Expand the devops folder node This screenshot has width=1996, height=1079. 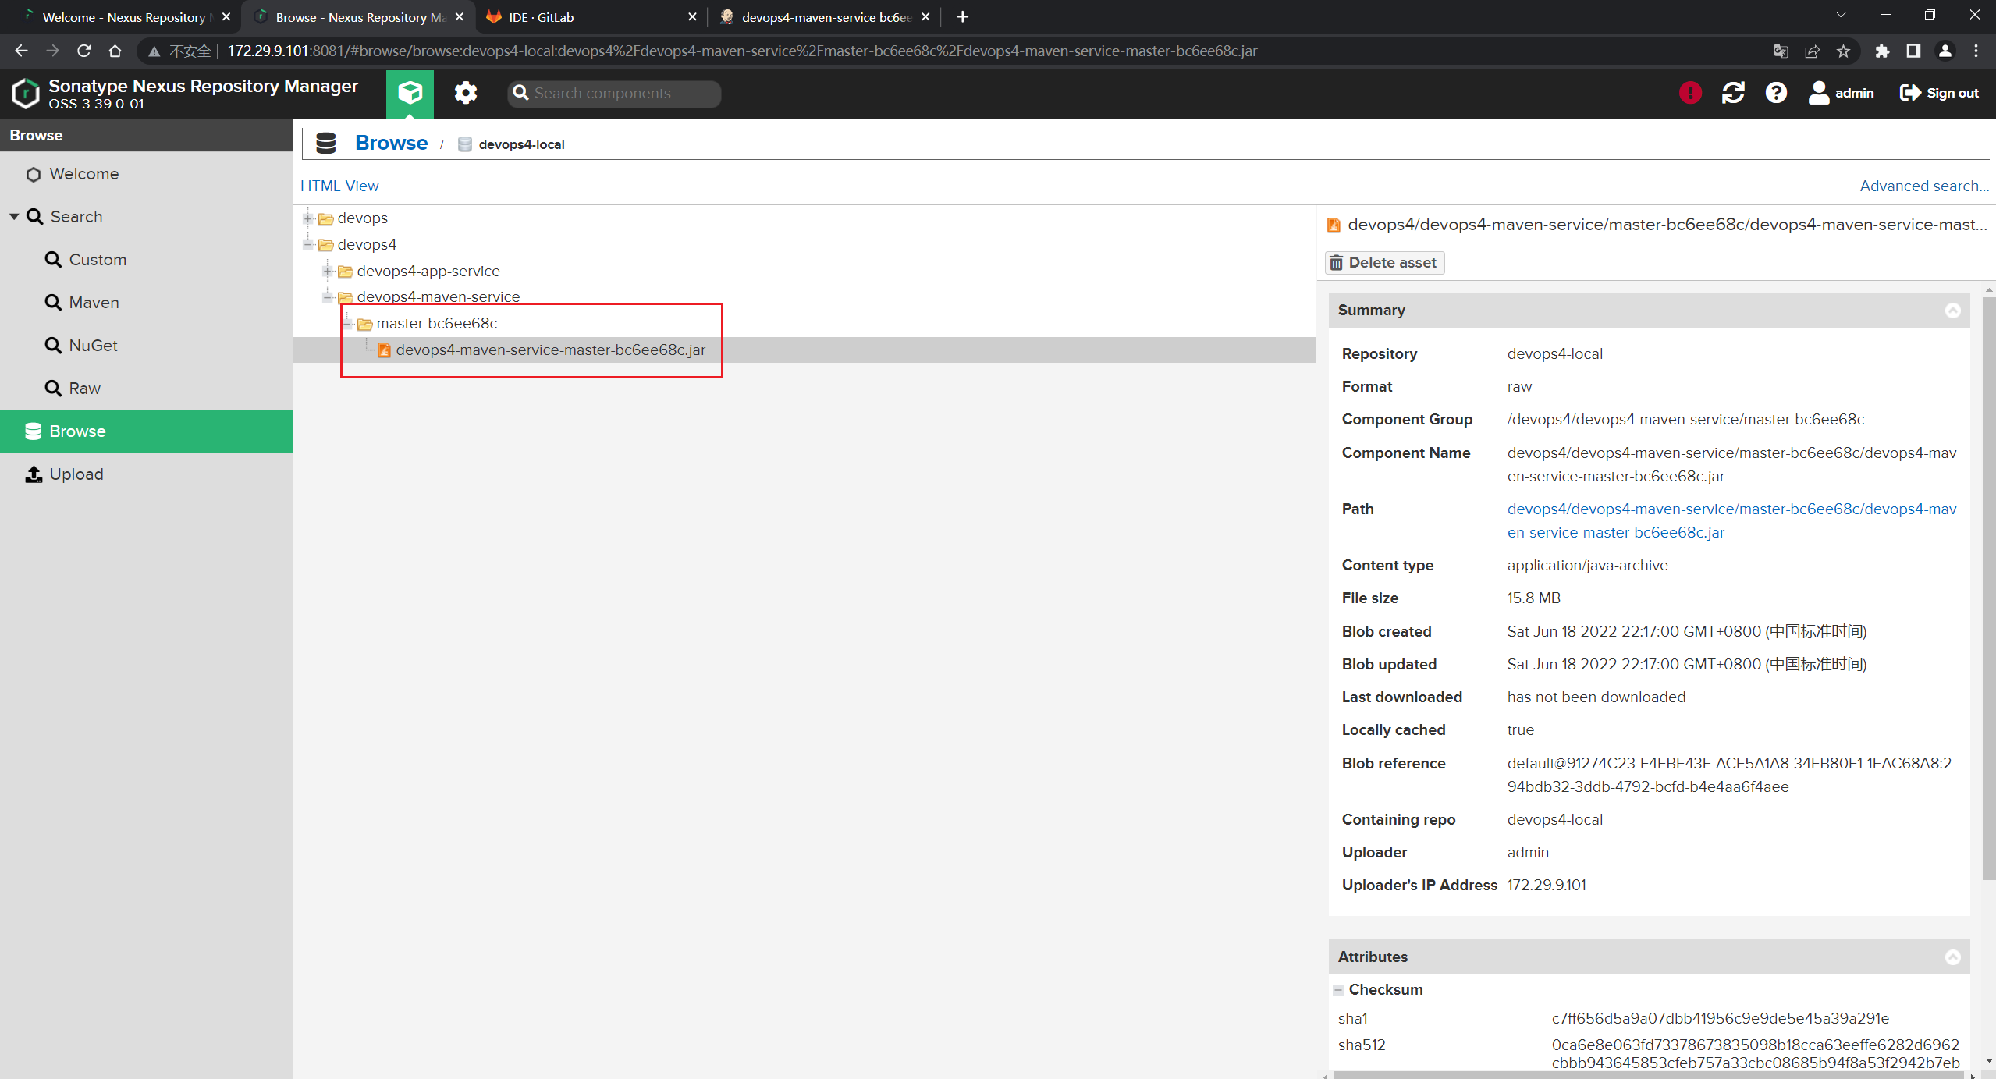[x=308, y=218]
